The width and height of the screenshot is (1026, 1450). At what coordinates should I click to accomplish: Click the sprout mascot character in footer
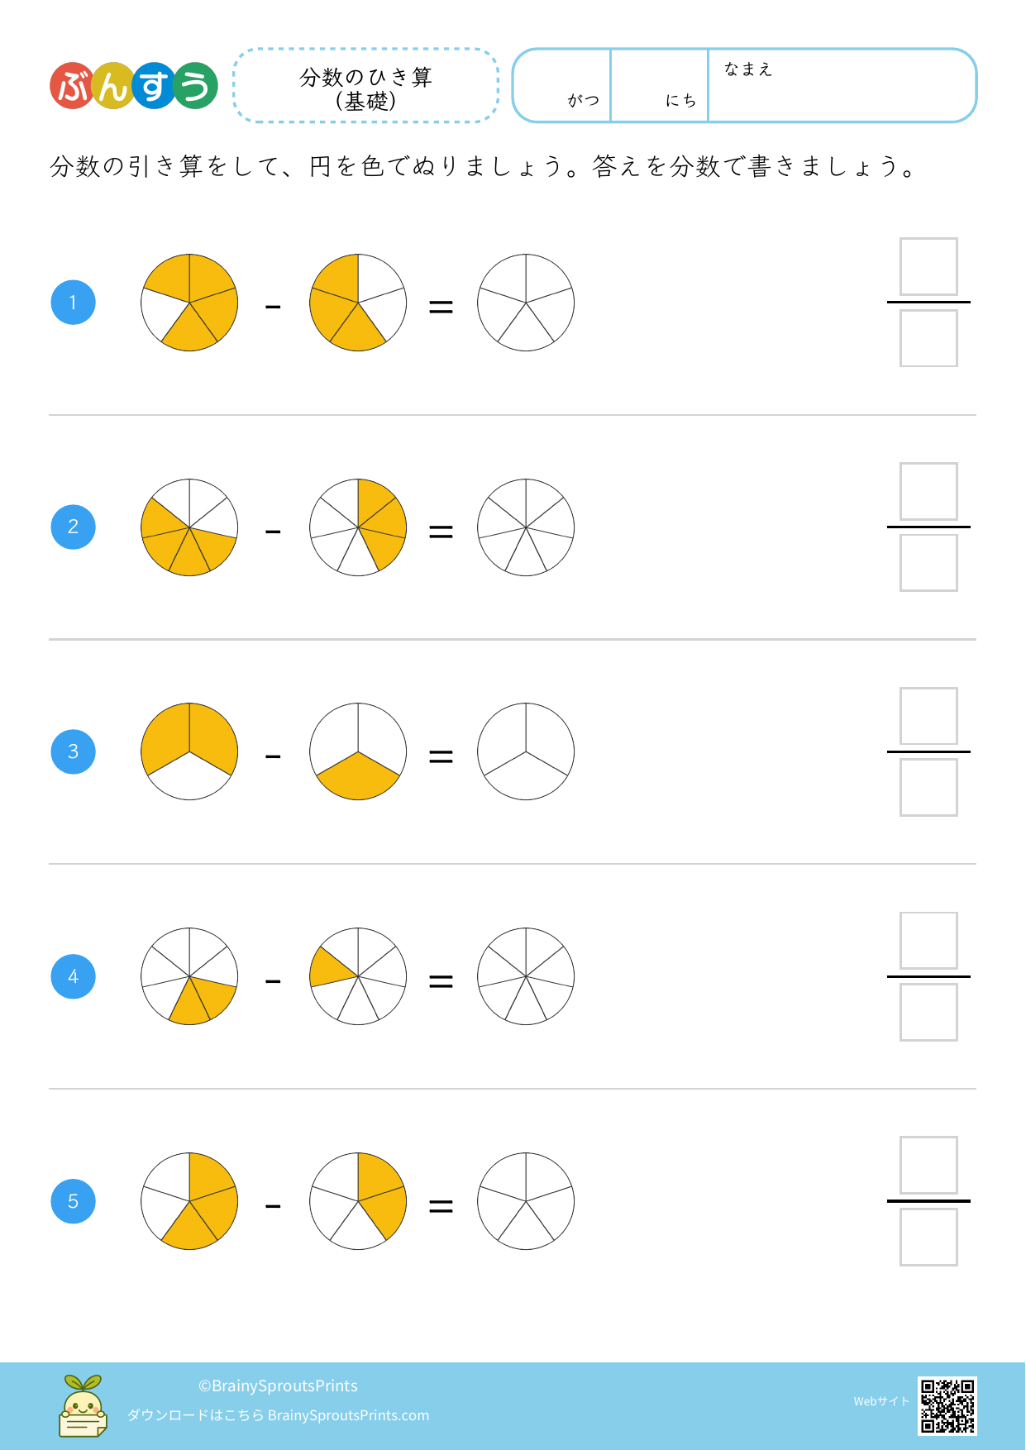tap(83, 1406)
